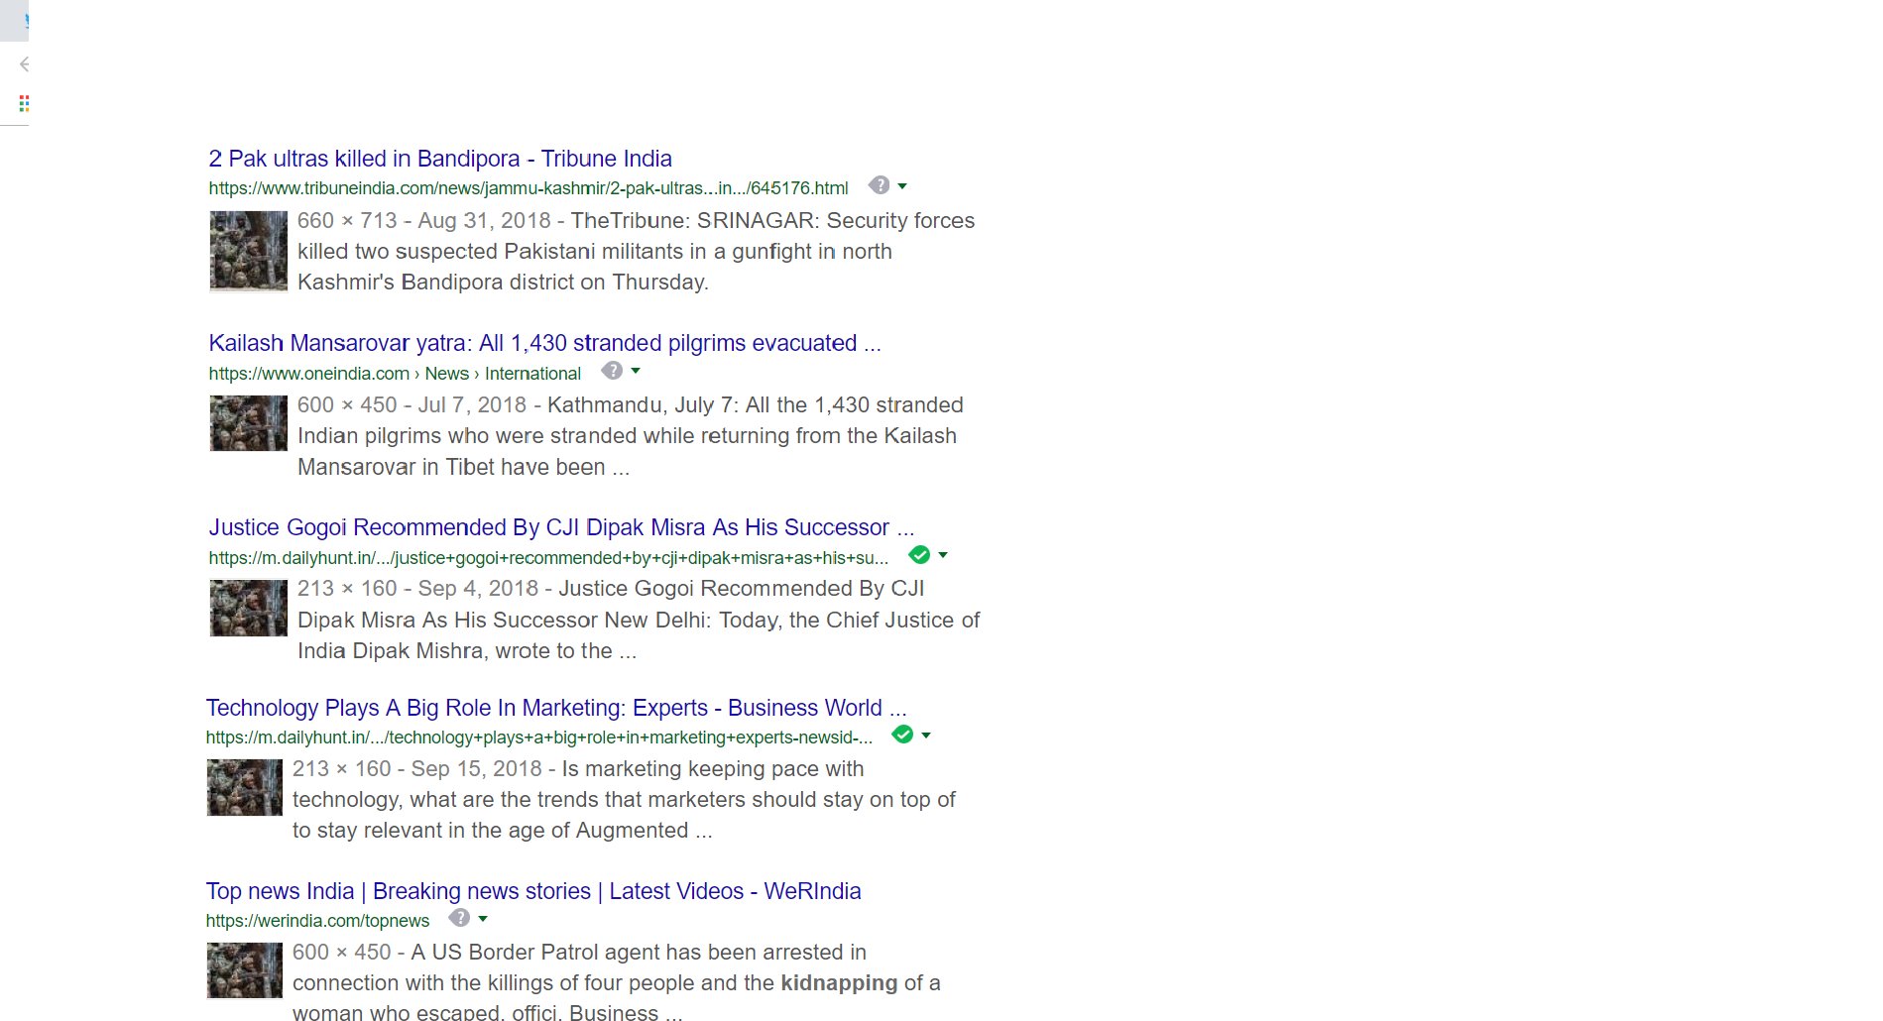Open the 'Technology Plays A Big Role In Marketing' link
The width and height of the screenshot is (1883, 1021).
554,708
